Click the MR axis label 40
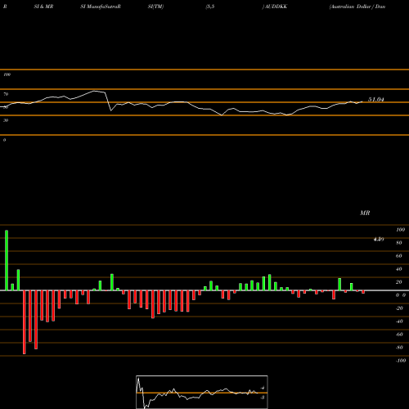This screenshot has height=409, width=409. (399, 269)
